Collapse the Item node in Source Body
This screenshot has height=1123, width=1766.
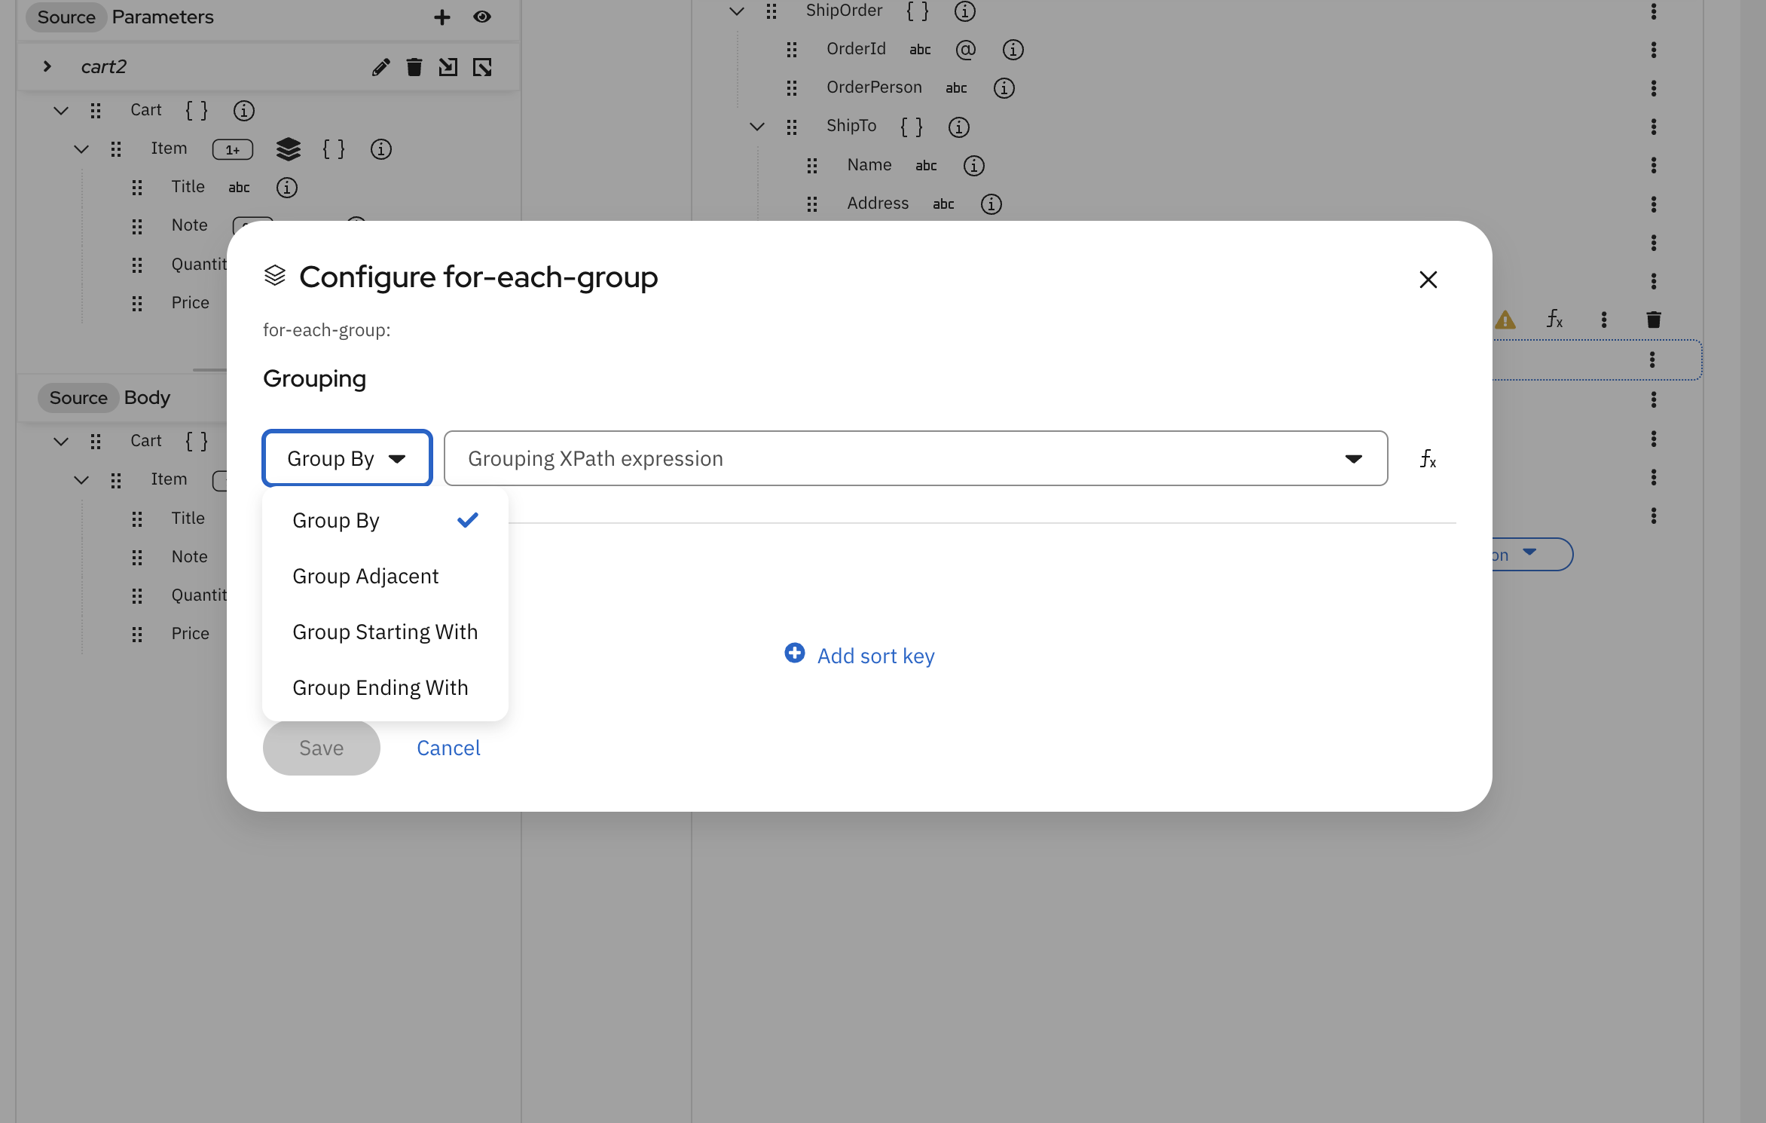(x=81, y=480)
